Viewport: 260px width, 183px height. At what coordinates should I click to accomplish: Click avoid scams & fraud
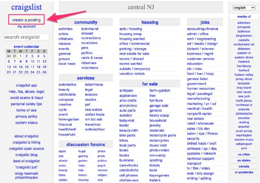pyautogui.click(x=26, y=98)
